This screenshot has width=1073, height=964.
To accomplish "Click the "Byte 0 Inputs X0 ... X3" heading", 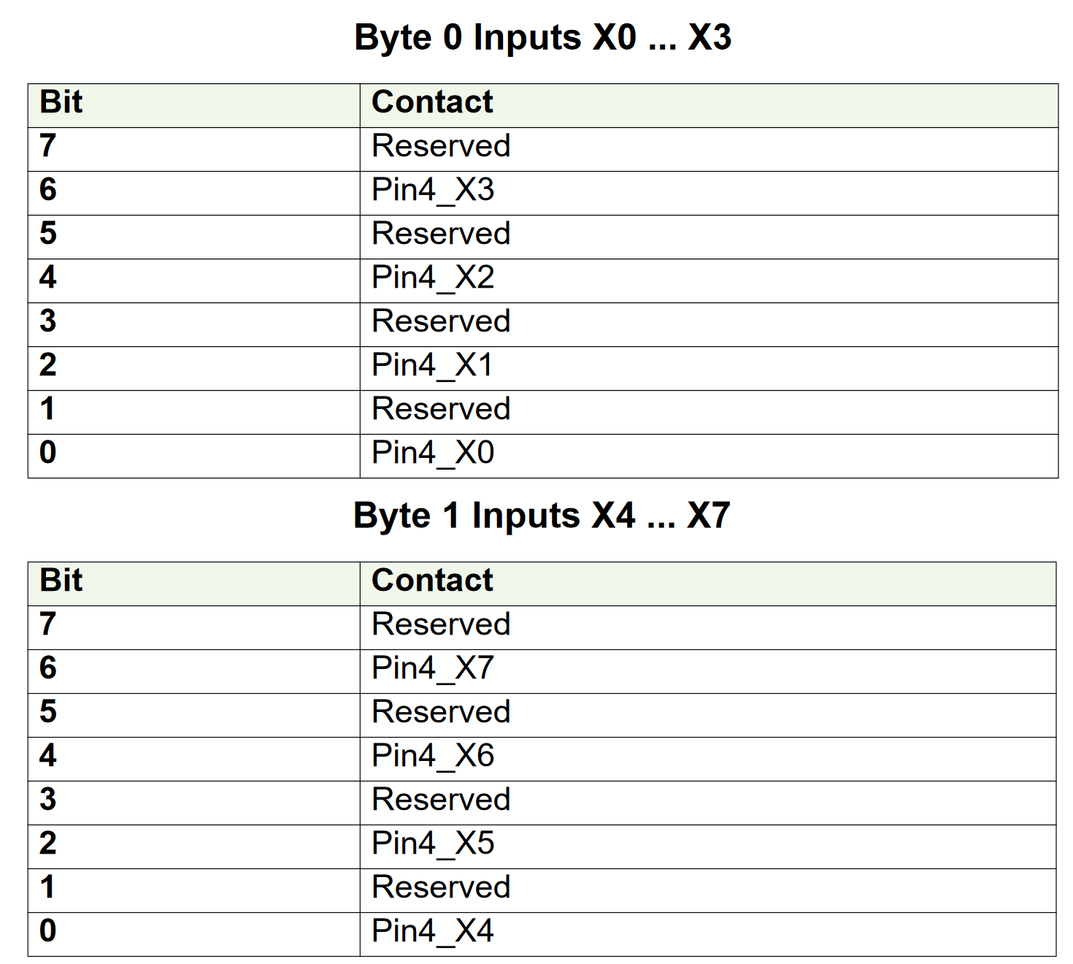I will point(542,37).
